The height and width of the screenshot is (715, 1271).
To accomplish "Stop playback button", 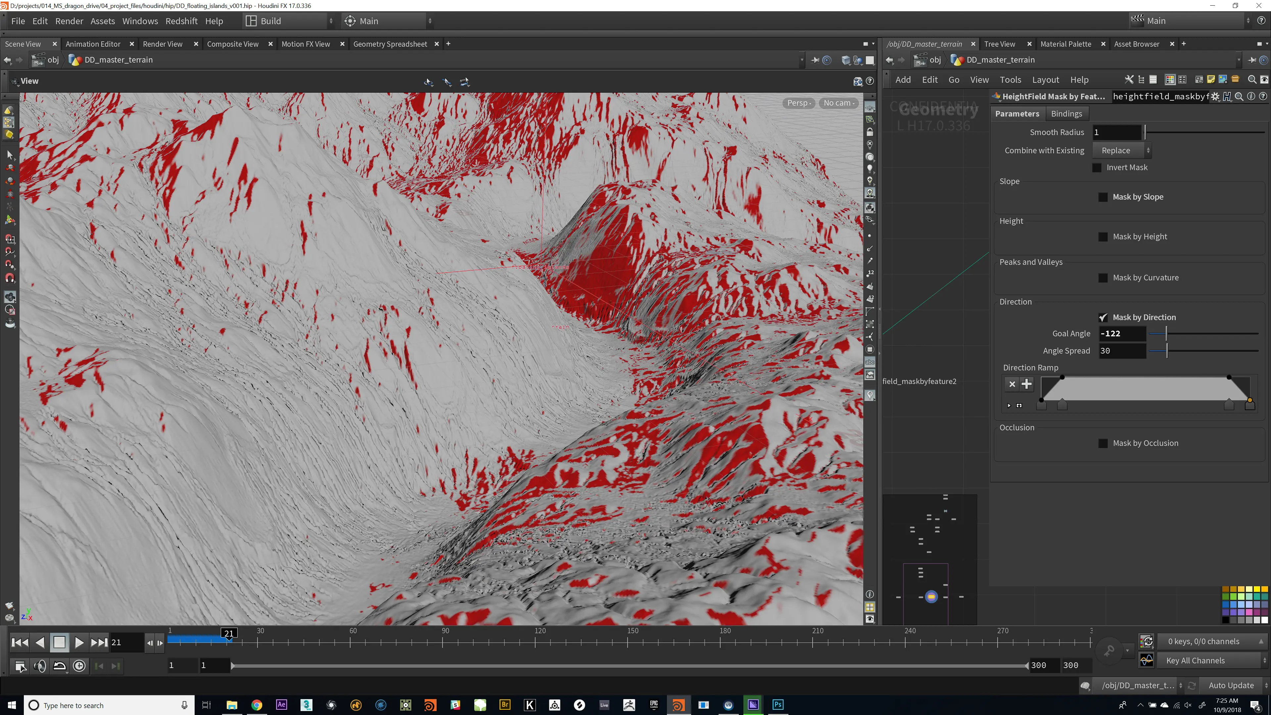I will (x=59, y=642).
